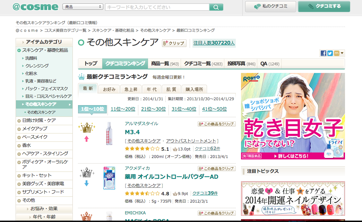362x222 pixels.
Task: Open the 商品 search category dropdown
Action: [x=83, y=7]
